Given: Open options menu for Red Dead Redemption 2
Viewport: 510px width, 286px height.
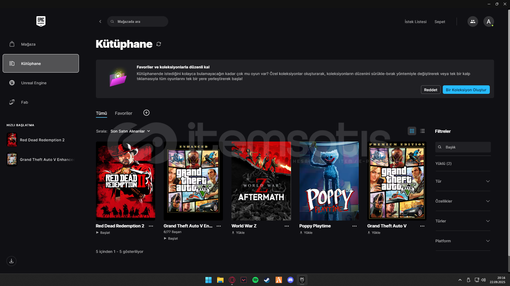Looking at the screenshot, I should click(151, 226).
